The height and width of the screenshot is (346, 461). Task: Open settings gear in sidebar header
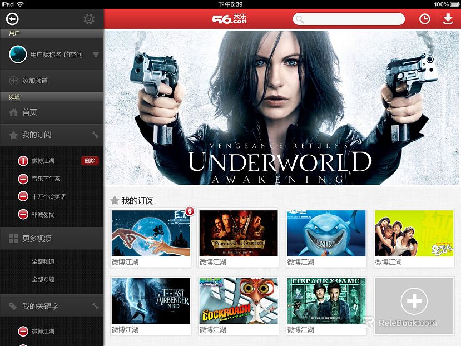click(89, 19)
